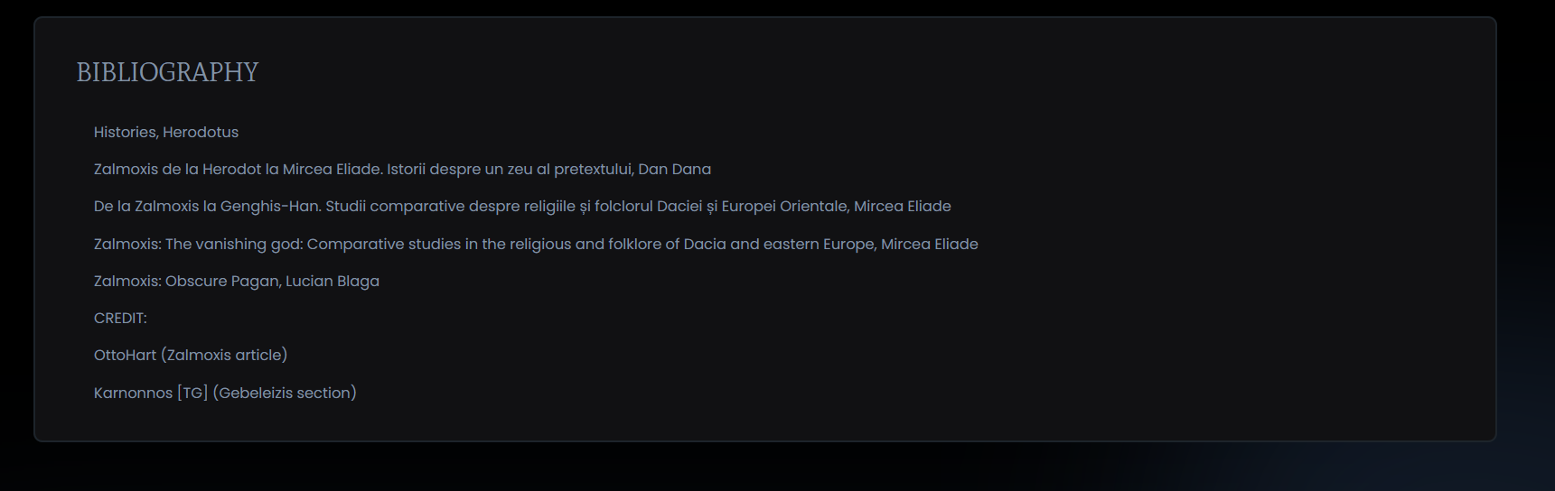Click "Mircea Eliade" after "eastern Europe"
Screen dimensions: 1555x491
[929, 245]
